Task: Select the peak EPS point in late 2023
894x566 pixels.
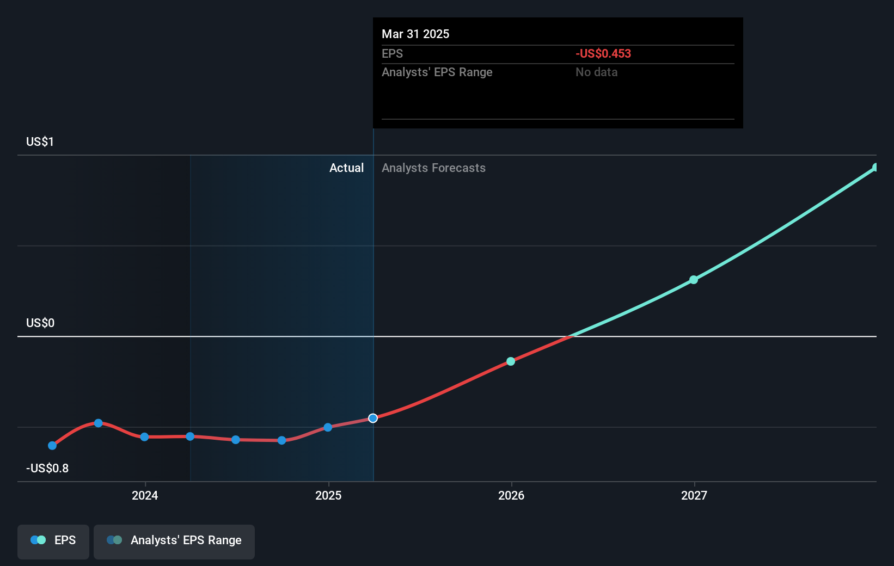Action: 99,423
